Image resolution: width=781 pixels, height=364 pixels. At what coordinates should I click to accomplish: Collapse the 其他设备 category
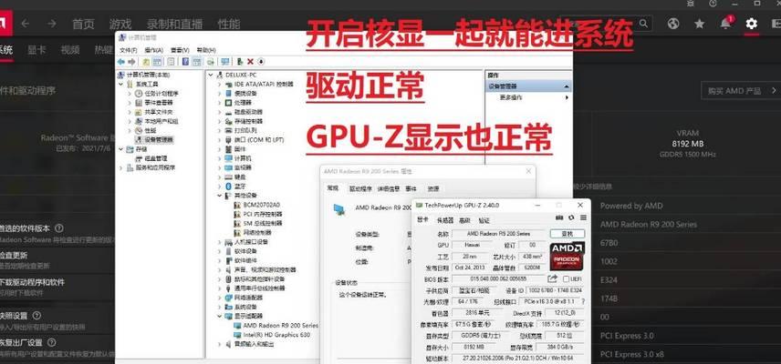point(220,196)
